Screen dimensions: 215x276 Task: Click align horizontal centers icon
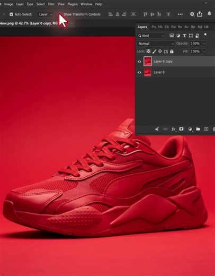pyautogui.click(x=118, y=14)
